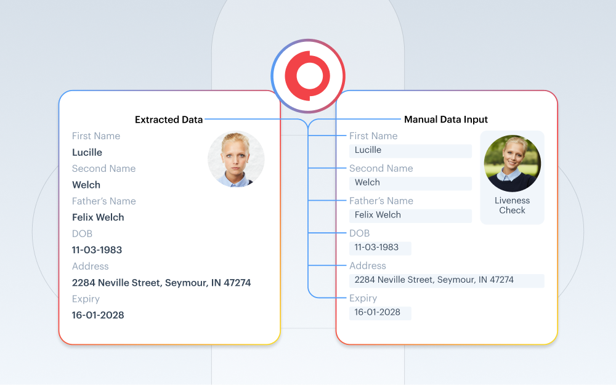Click bold Welch value under Second Name
This screenshot has height=385, width=616.
click(86, 185)
